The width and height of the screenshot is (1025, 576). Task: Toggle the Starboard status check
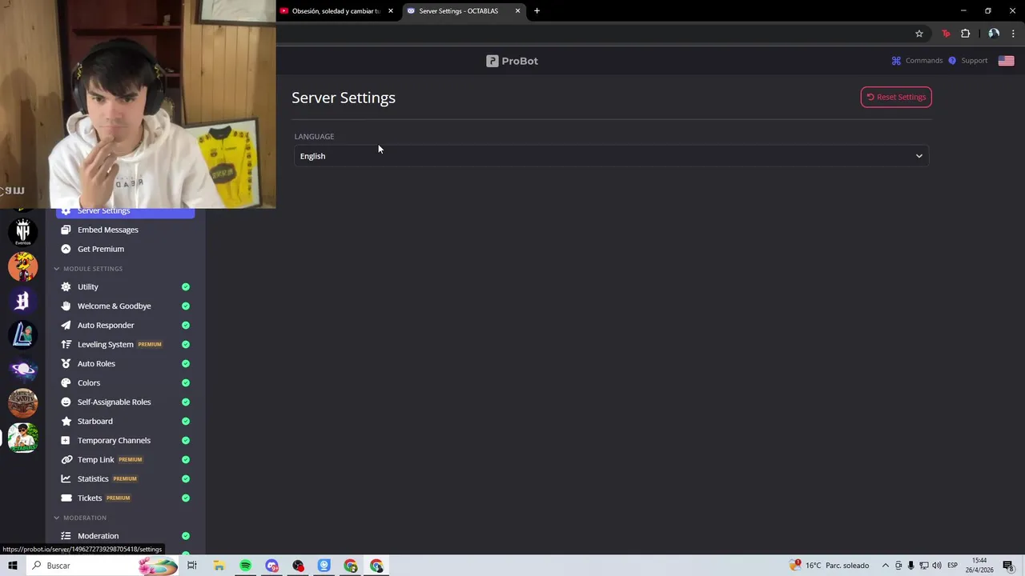click(186, 421)
